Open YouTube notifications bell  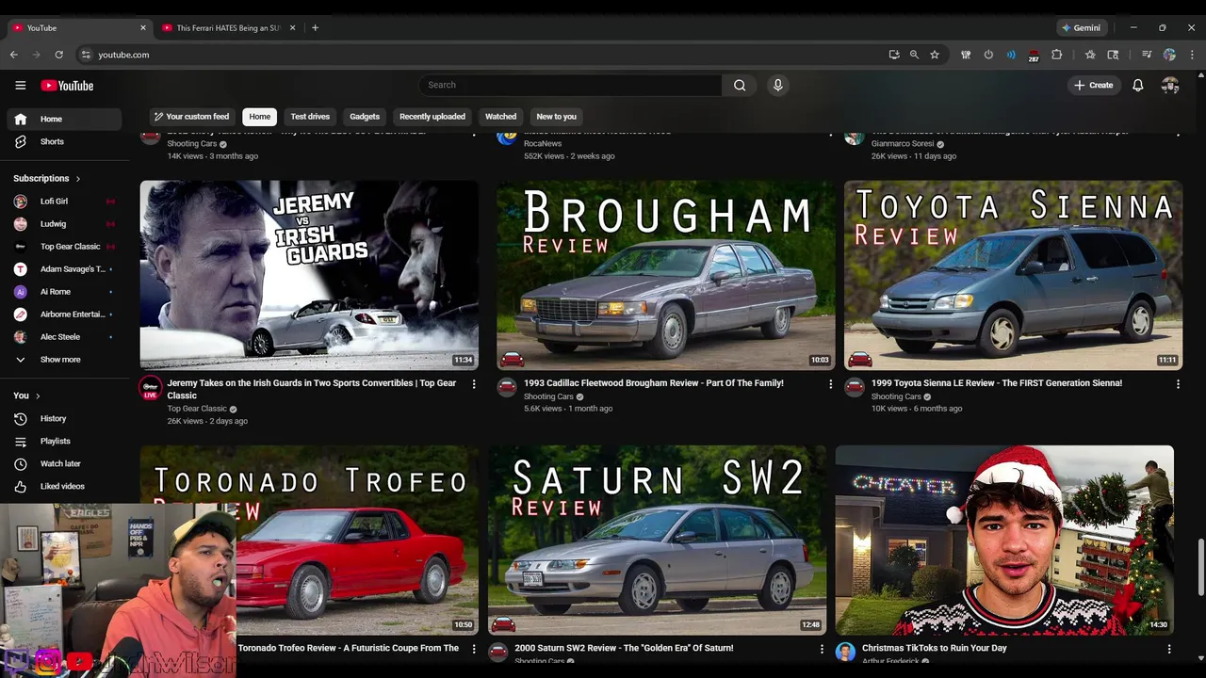(1138, 85)
